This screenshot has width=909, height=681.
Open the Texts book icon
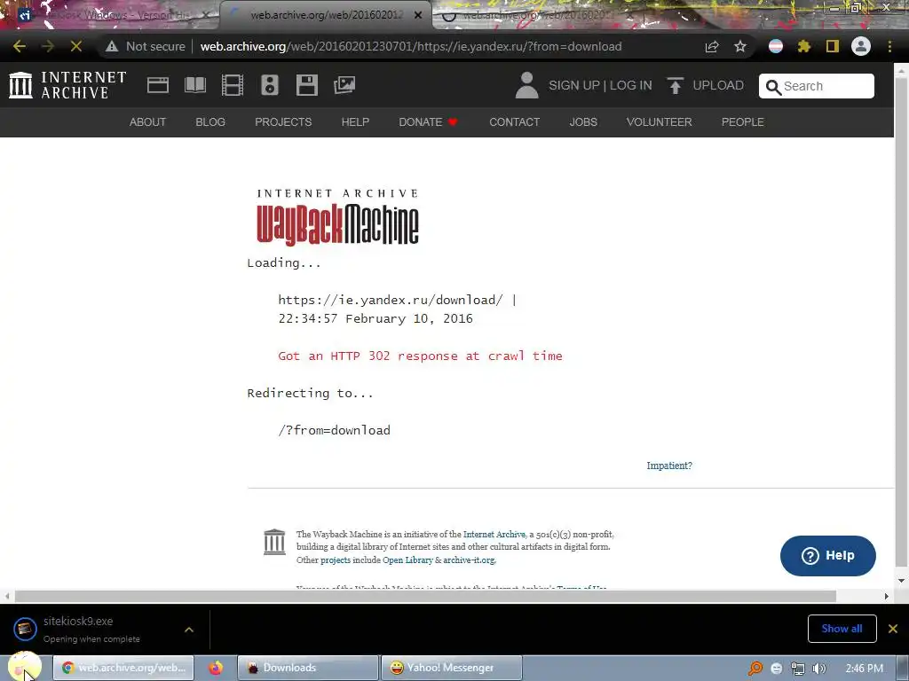coord(195,85)
